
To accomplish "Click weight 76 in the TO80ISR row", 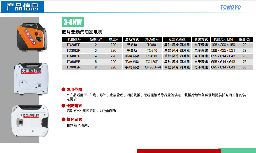I will click(244, 67).
